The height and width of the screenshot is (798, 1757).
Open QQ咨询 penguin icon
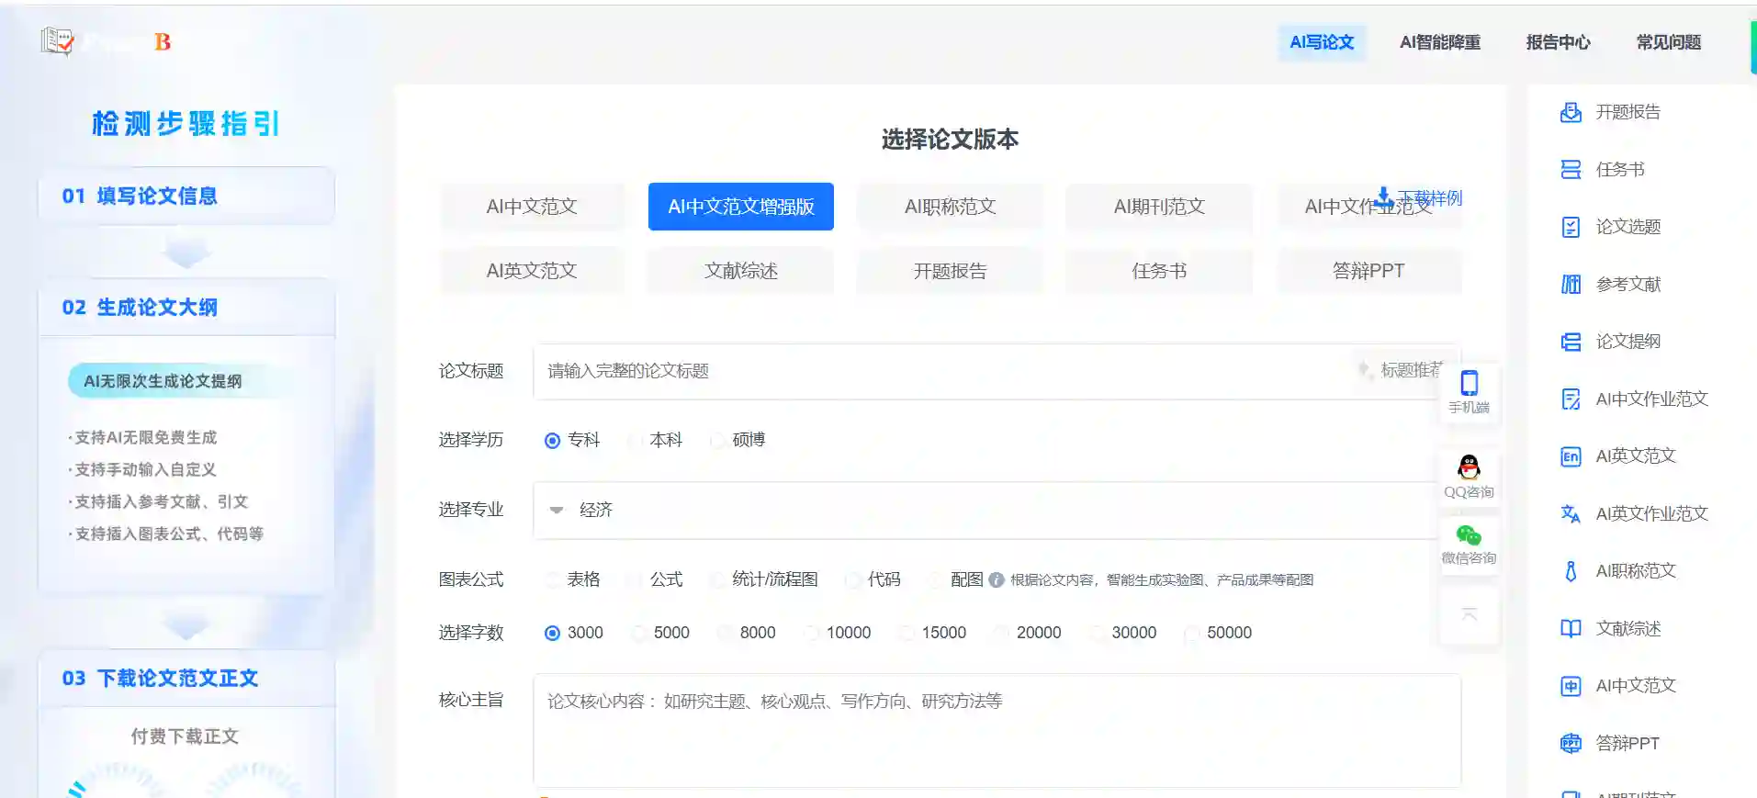point(1470,466)
